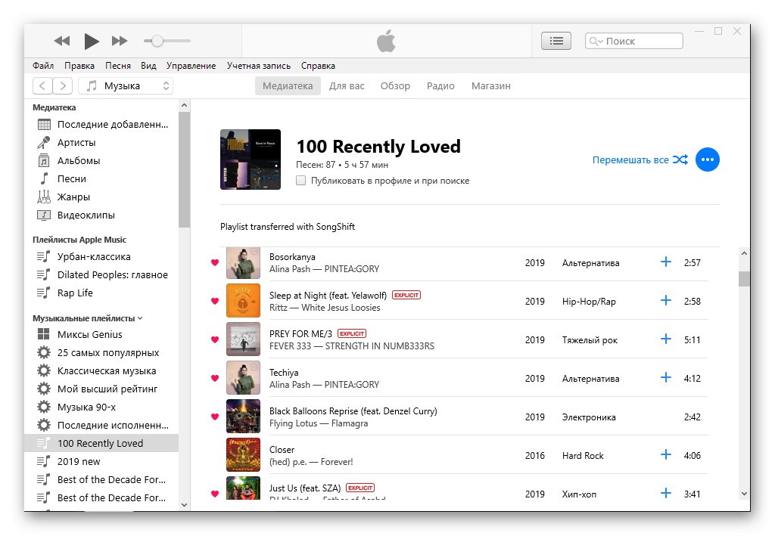
Task: Switch to the Радио tab
Action: click(x=440, y=86)
